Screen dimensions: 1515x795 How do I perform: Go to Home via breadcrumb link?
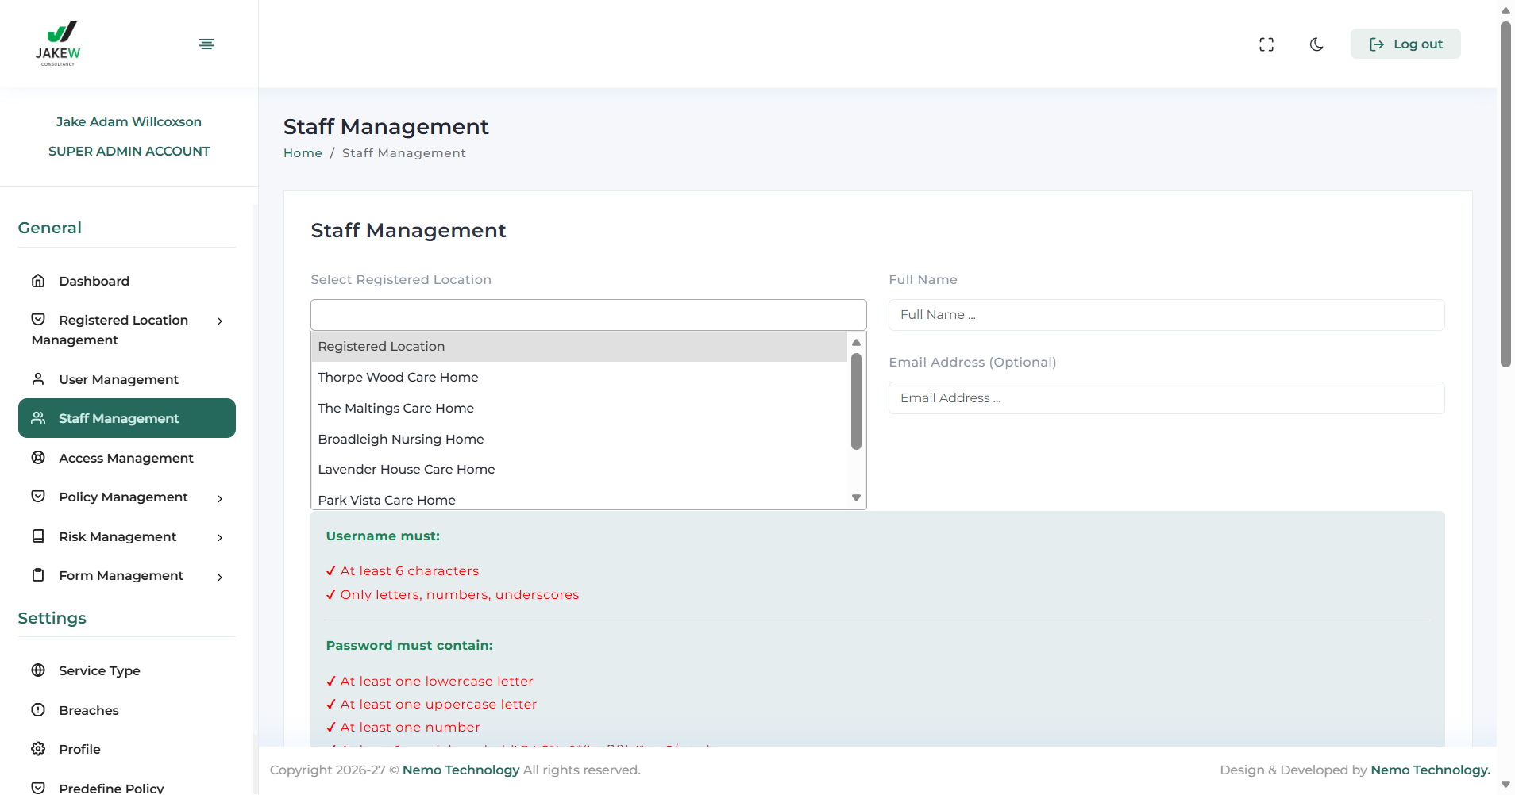[x=303, y=153]
